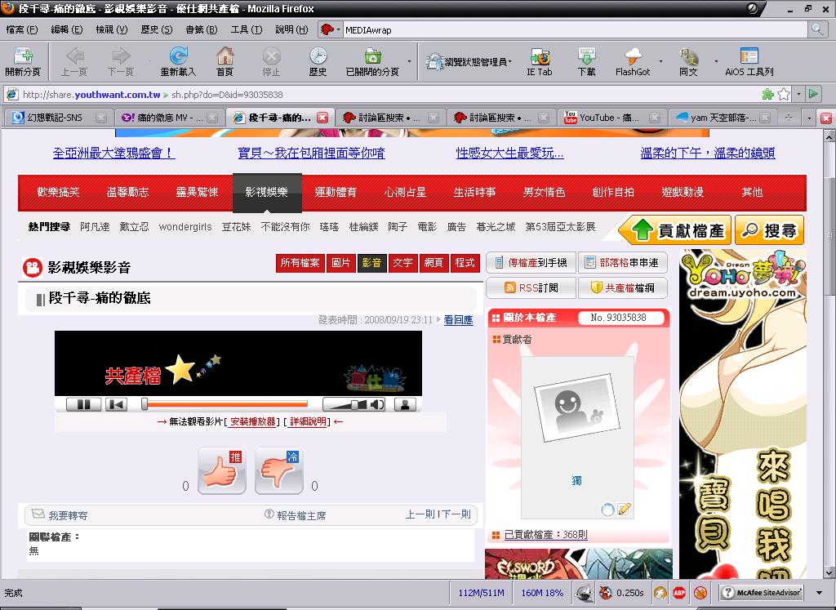Open McAfee SiteAdvisor status button
This screenshot has width=836, height=610.
tap(761, 592)
